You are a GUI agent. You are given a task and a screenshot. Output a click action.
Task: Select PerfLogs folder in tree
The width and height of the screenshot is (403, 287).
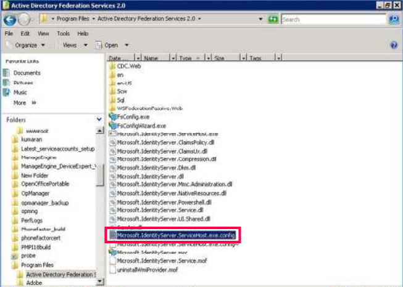click(31, 220)
